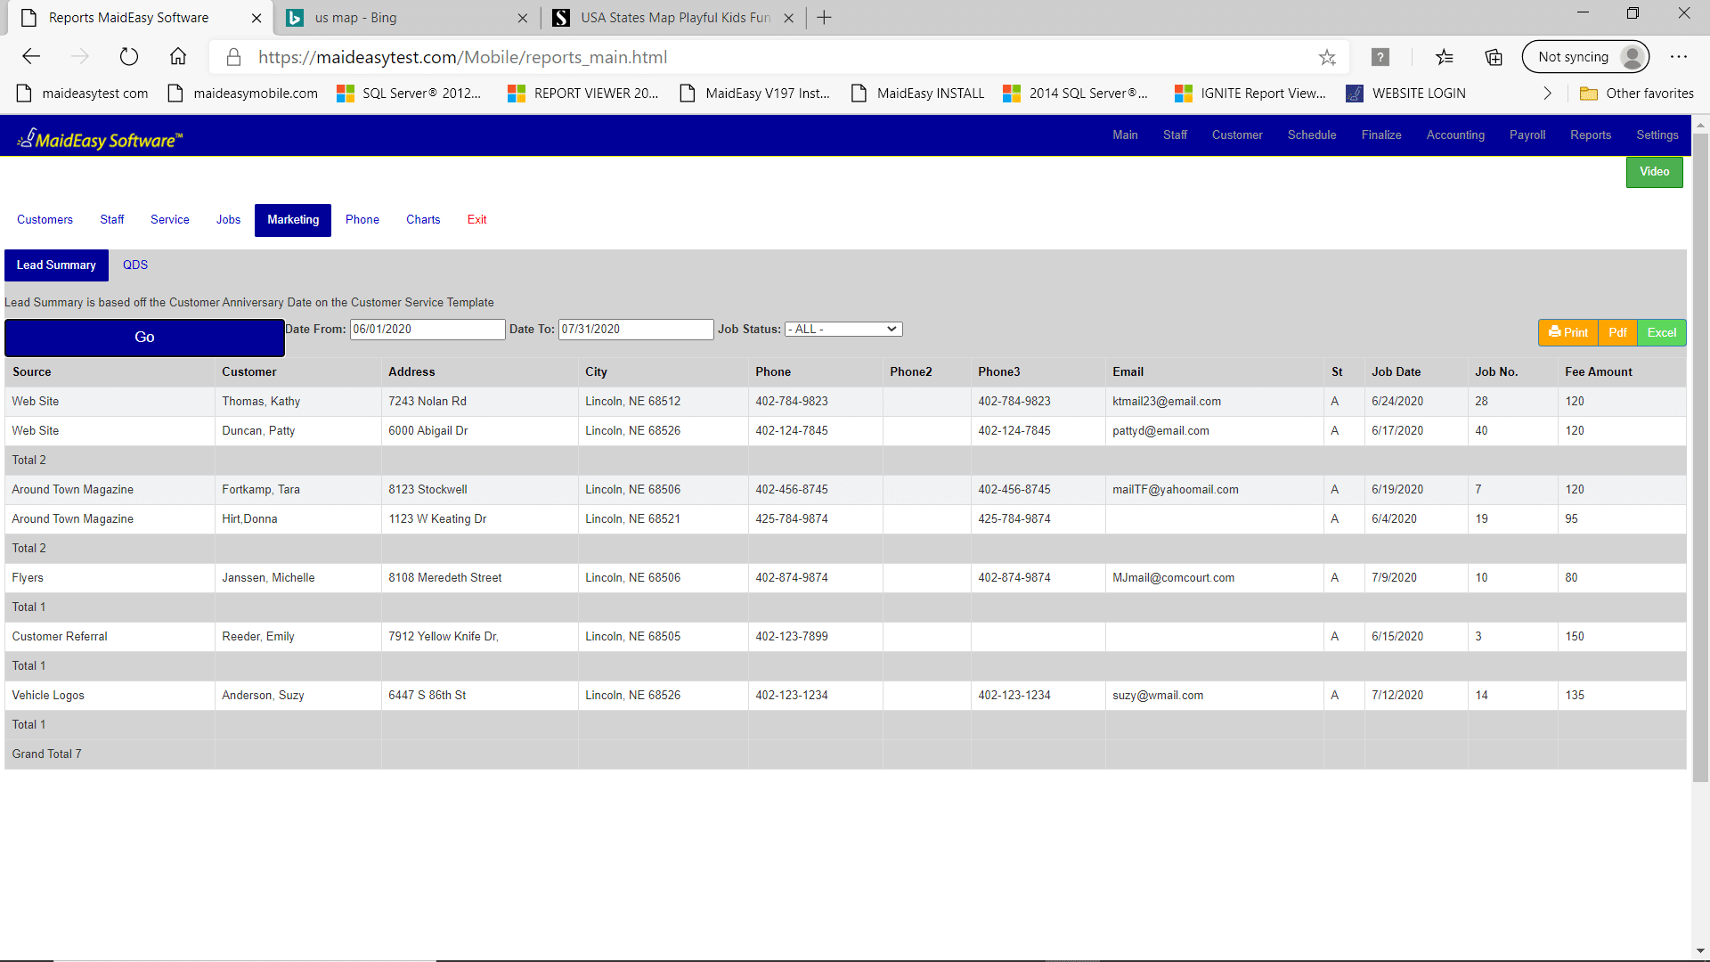Open the browser home page
This screenshot has width=1710, height=962.
click(178, 57)
